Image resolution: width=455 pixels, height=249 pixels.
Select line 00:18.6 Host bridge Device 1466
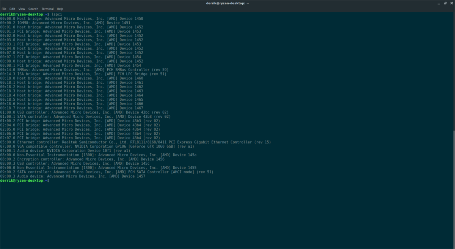pyautogui.click(x=72, y=104)
